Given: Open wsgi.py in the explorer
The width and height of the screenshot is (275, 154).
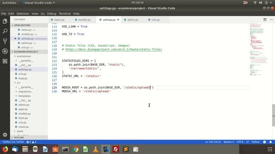Looking at the screenshot, I should pos(23,78).
